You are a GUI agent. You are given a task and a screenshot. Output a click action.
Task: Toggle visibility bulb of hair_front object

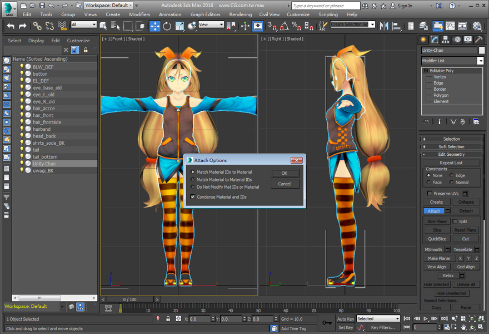tap(22, 115)
